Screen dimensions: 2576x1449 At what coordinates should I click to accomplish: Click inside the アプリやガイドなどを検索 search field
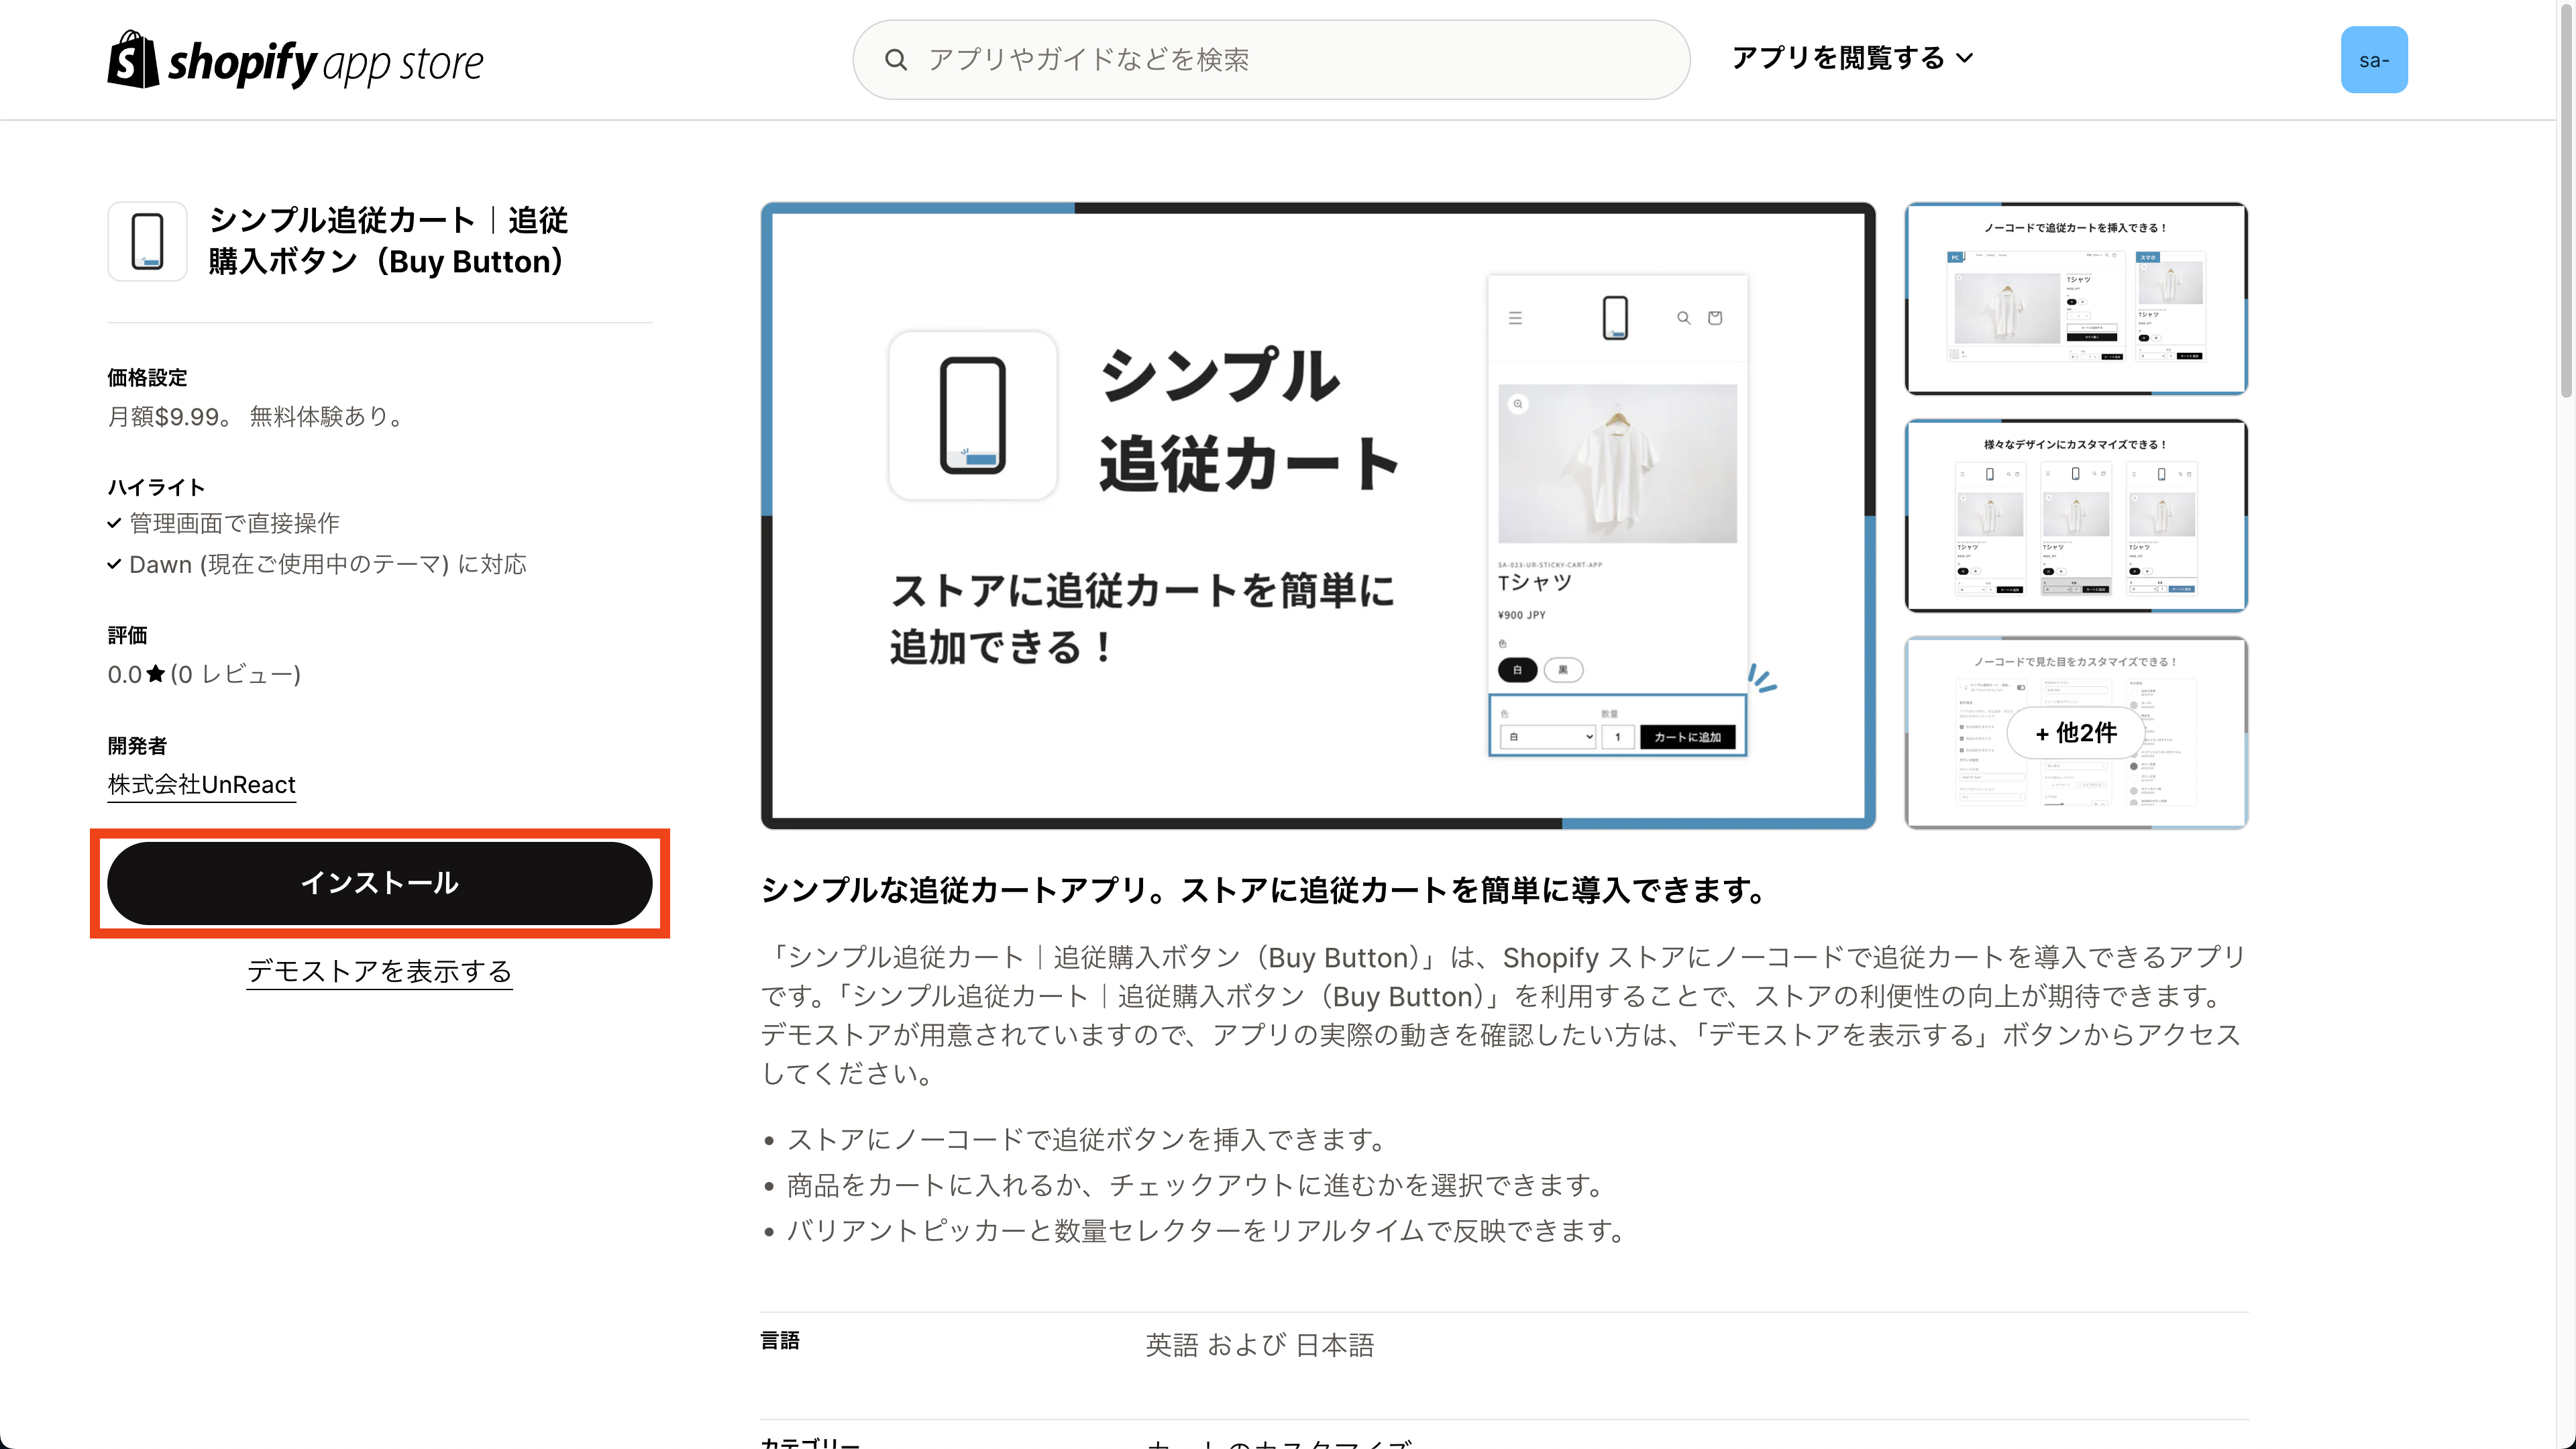pyautogui.click(x=1270, y=59)
